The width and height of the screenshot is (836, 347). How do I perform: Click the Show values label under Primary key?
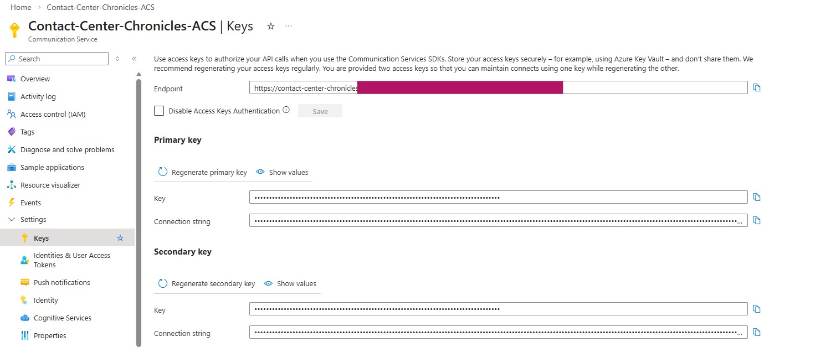click(x=289, y=172)
